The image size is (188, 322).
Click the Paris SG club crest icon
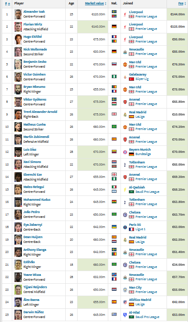coord(125,227)
